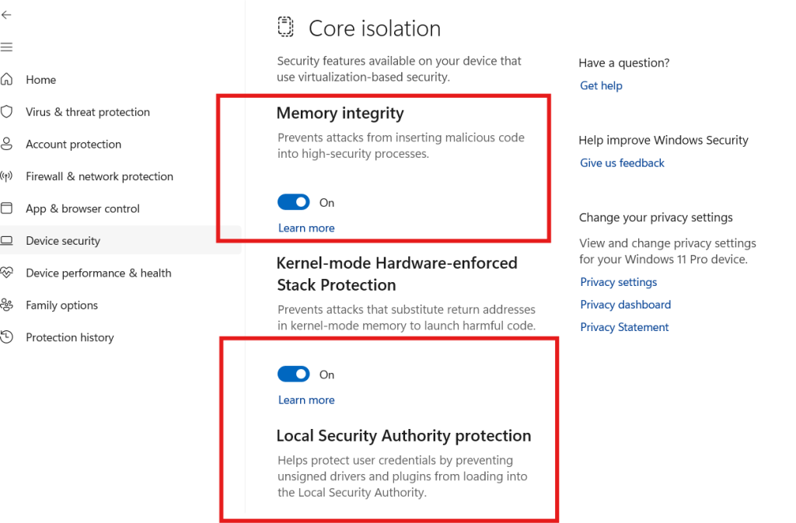
Task: Click the Protection history clock icon
Action: (x=10, y=336)
